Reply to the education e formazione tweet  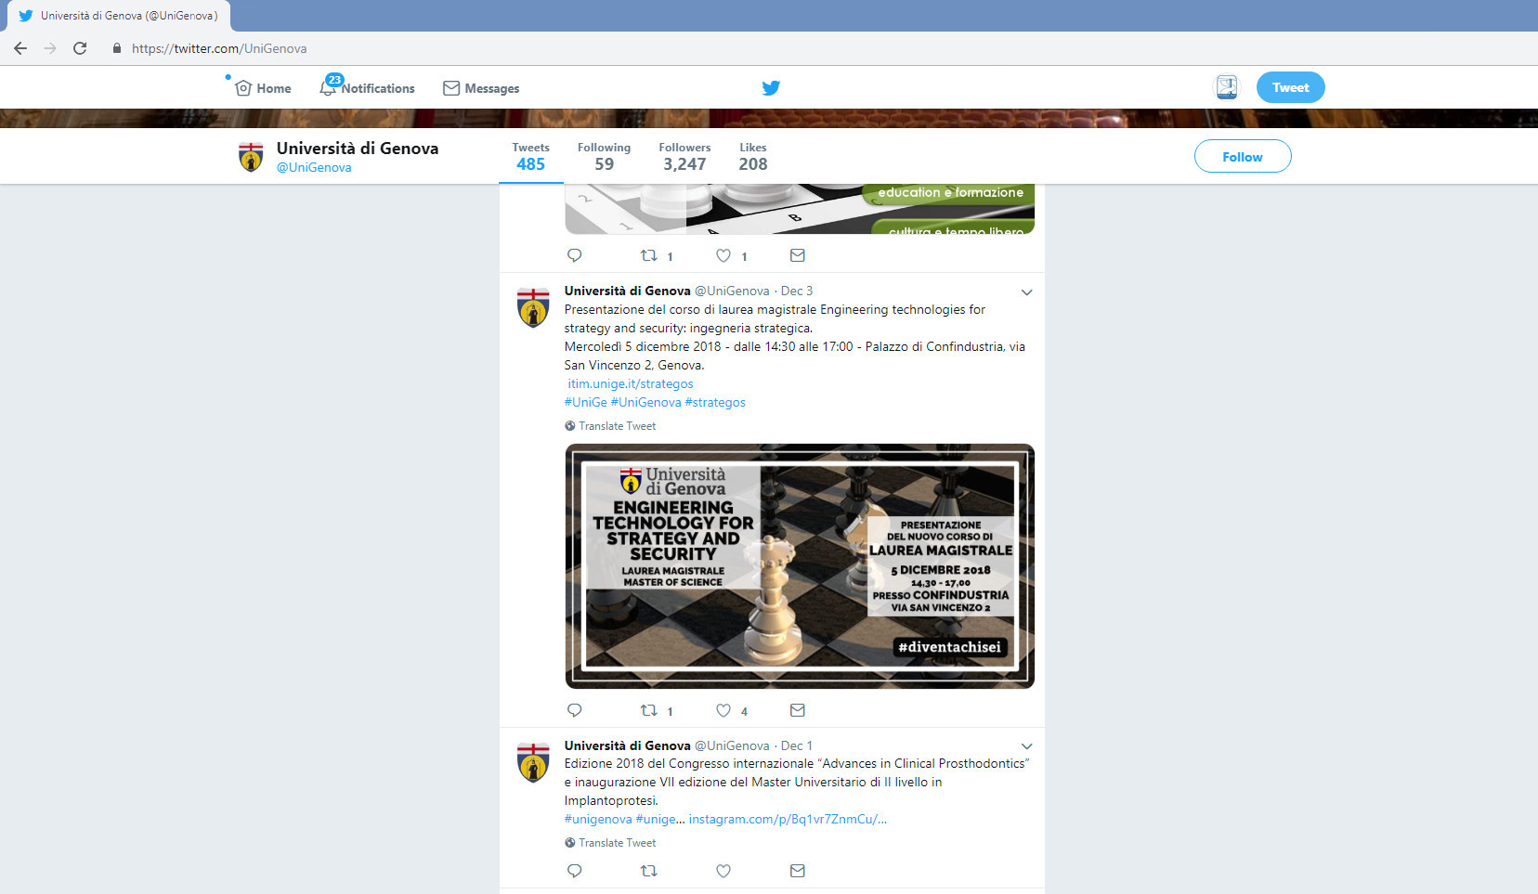[x=574, y=255]
